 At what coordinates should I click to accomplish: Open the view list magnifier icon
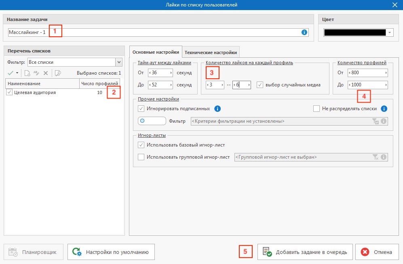tap(58, 73)
